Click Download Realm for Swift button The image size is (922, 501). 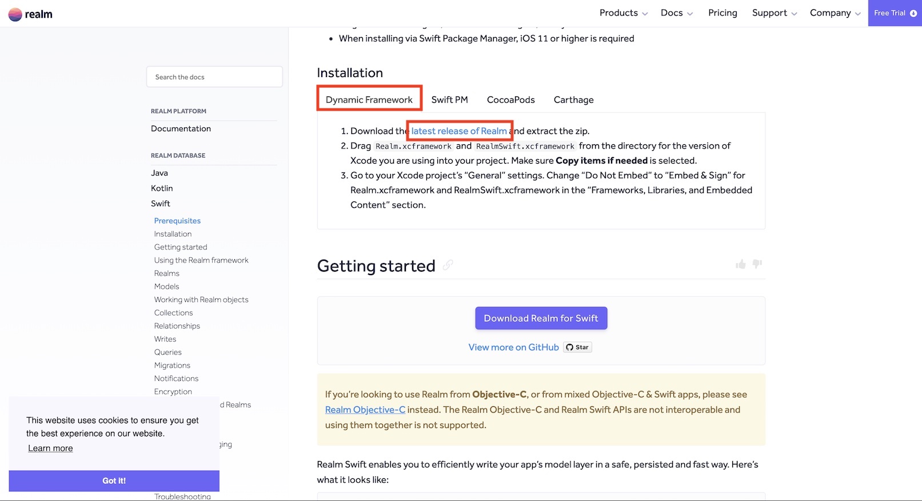(541, 318)
